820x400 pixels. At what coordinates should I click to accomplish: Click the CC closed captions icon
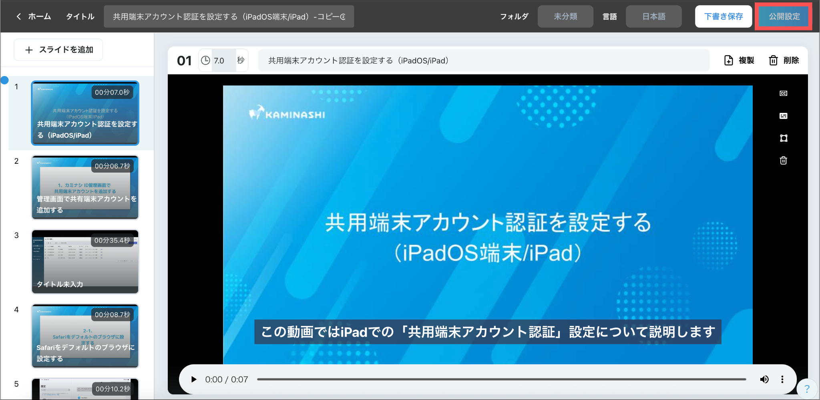(x=784, y=93)
